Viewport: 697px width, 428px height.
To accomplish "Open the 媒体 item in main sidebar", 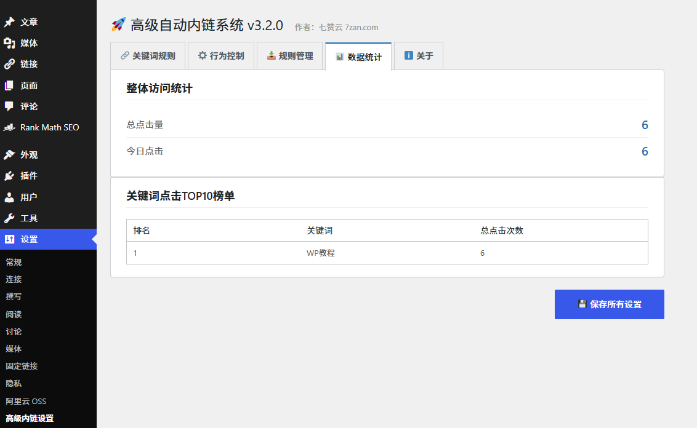I will pyautogui.click(x=48, y=43).
